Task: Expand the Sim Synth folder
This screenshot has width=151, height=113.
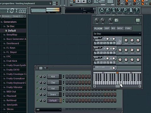Action: pos(10,105)
